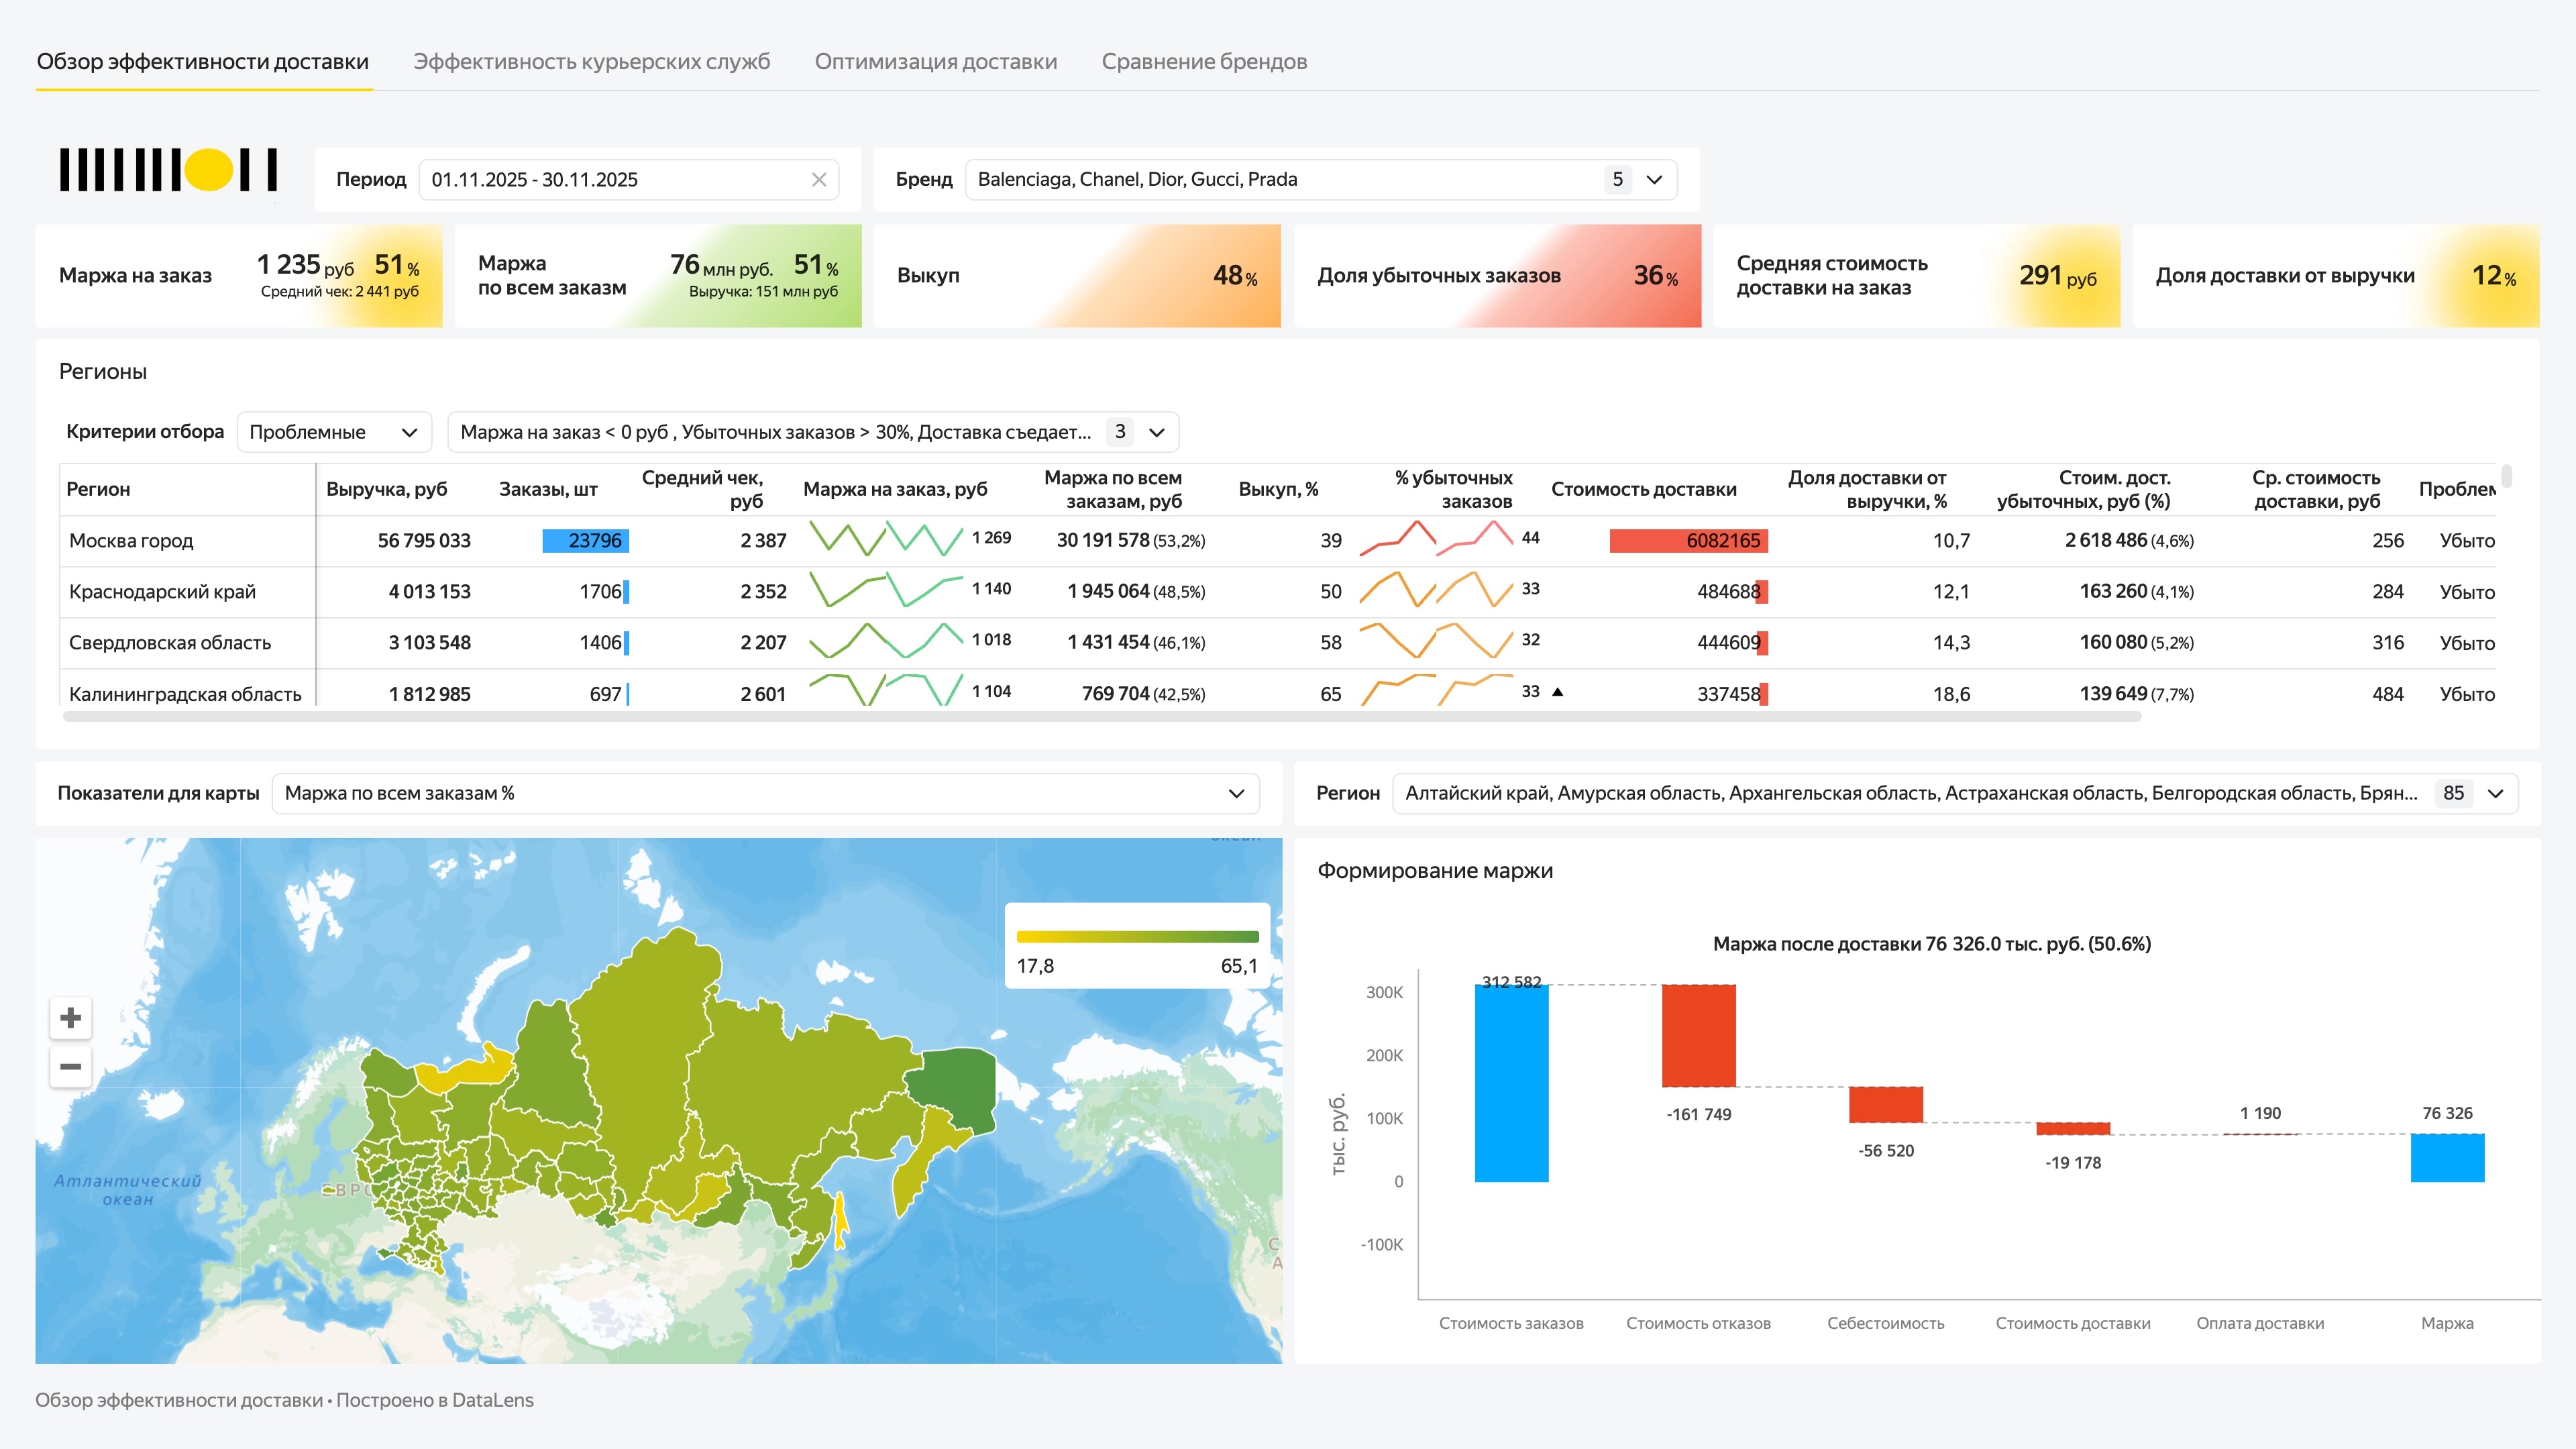Viewport: 2576px width, 1449px height.
Task: Click the Доля доставки от выручки card
Action: [2335, 276]
